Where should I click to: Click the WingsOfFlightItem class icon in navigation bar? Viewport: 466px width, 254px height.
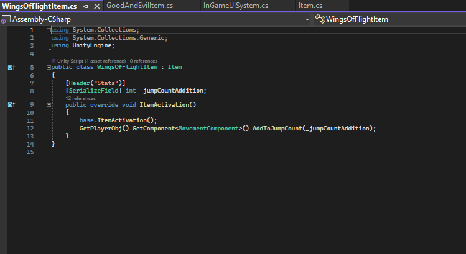[x=320, y=19]
